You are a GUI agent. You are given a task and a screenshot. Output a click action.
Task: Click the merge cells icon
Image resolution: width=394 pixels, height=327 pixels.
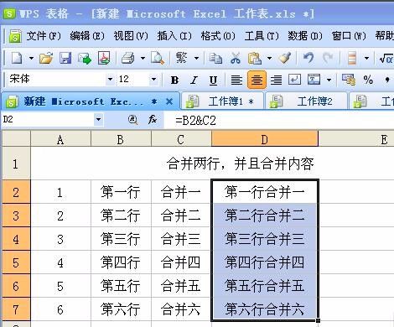click(314, 80)
